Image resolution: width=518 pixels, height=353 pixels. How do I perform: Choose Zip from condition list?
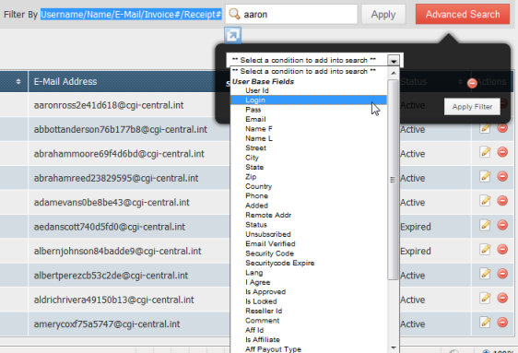pyautogui.click(x=309, y=177)
